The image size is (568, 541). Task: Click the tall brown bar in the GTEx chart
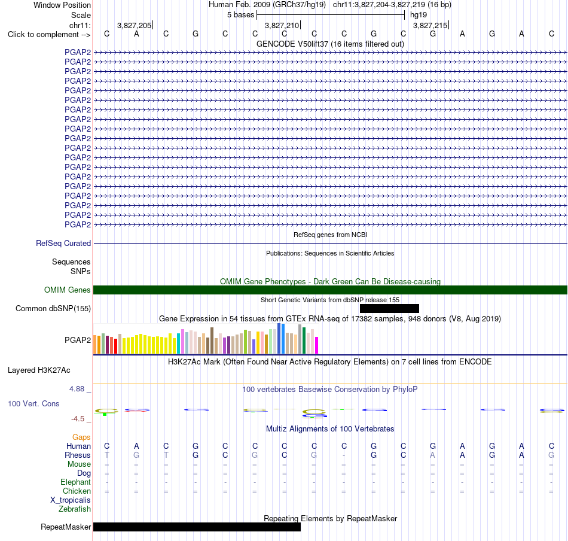point(212,341)
